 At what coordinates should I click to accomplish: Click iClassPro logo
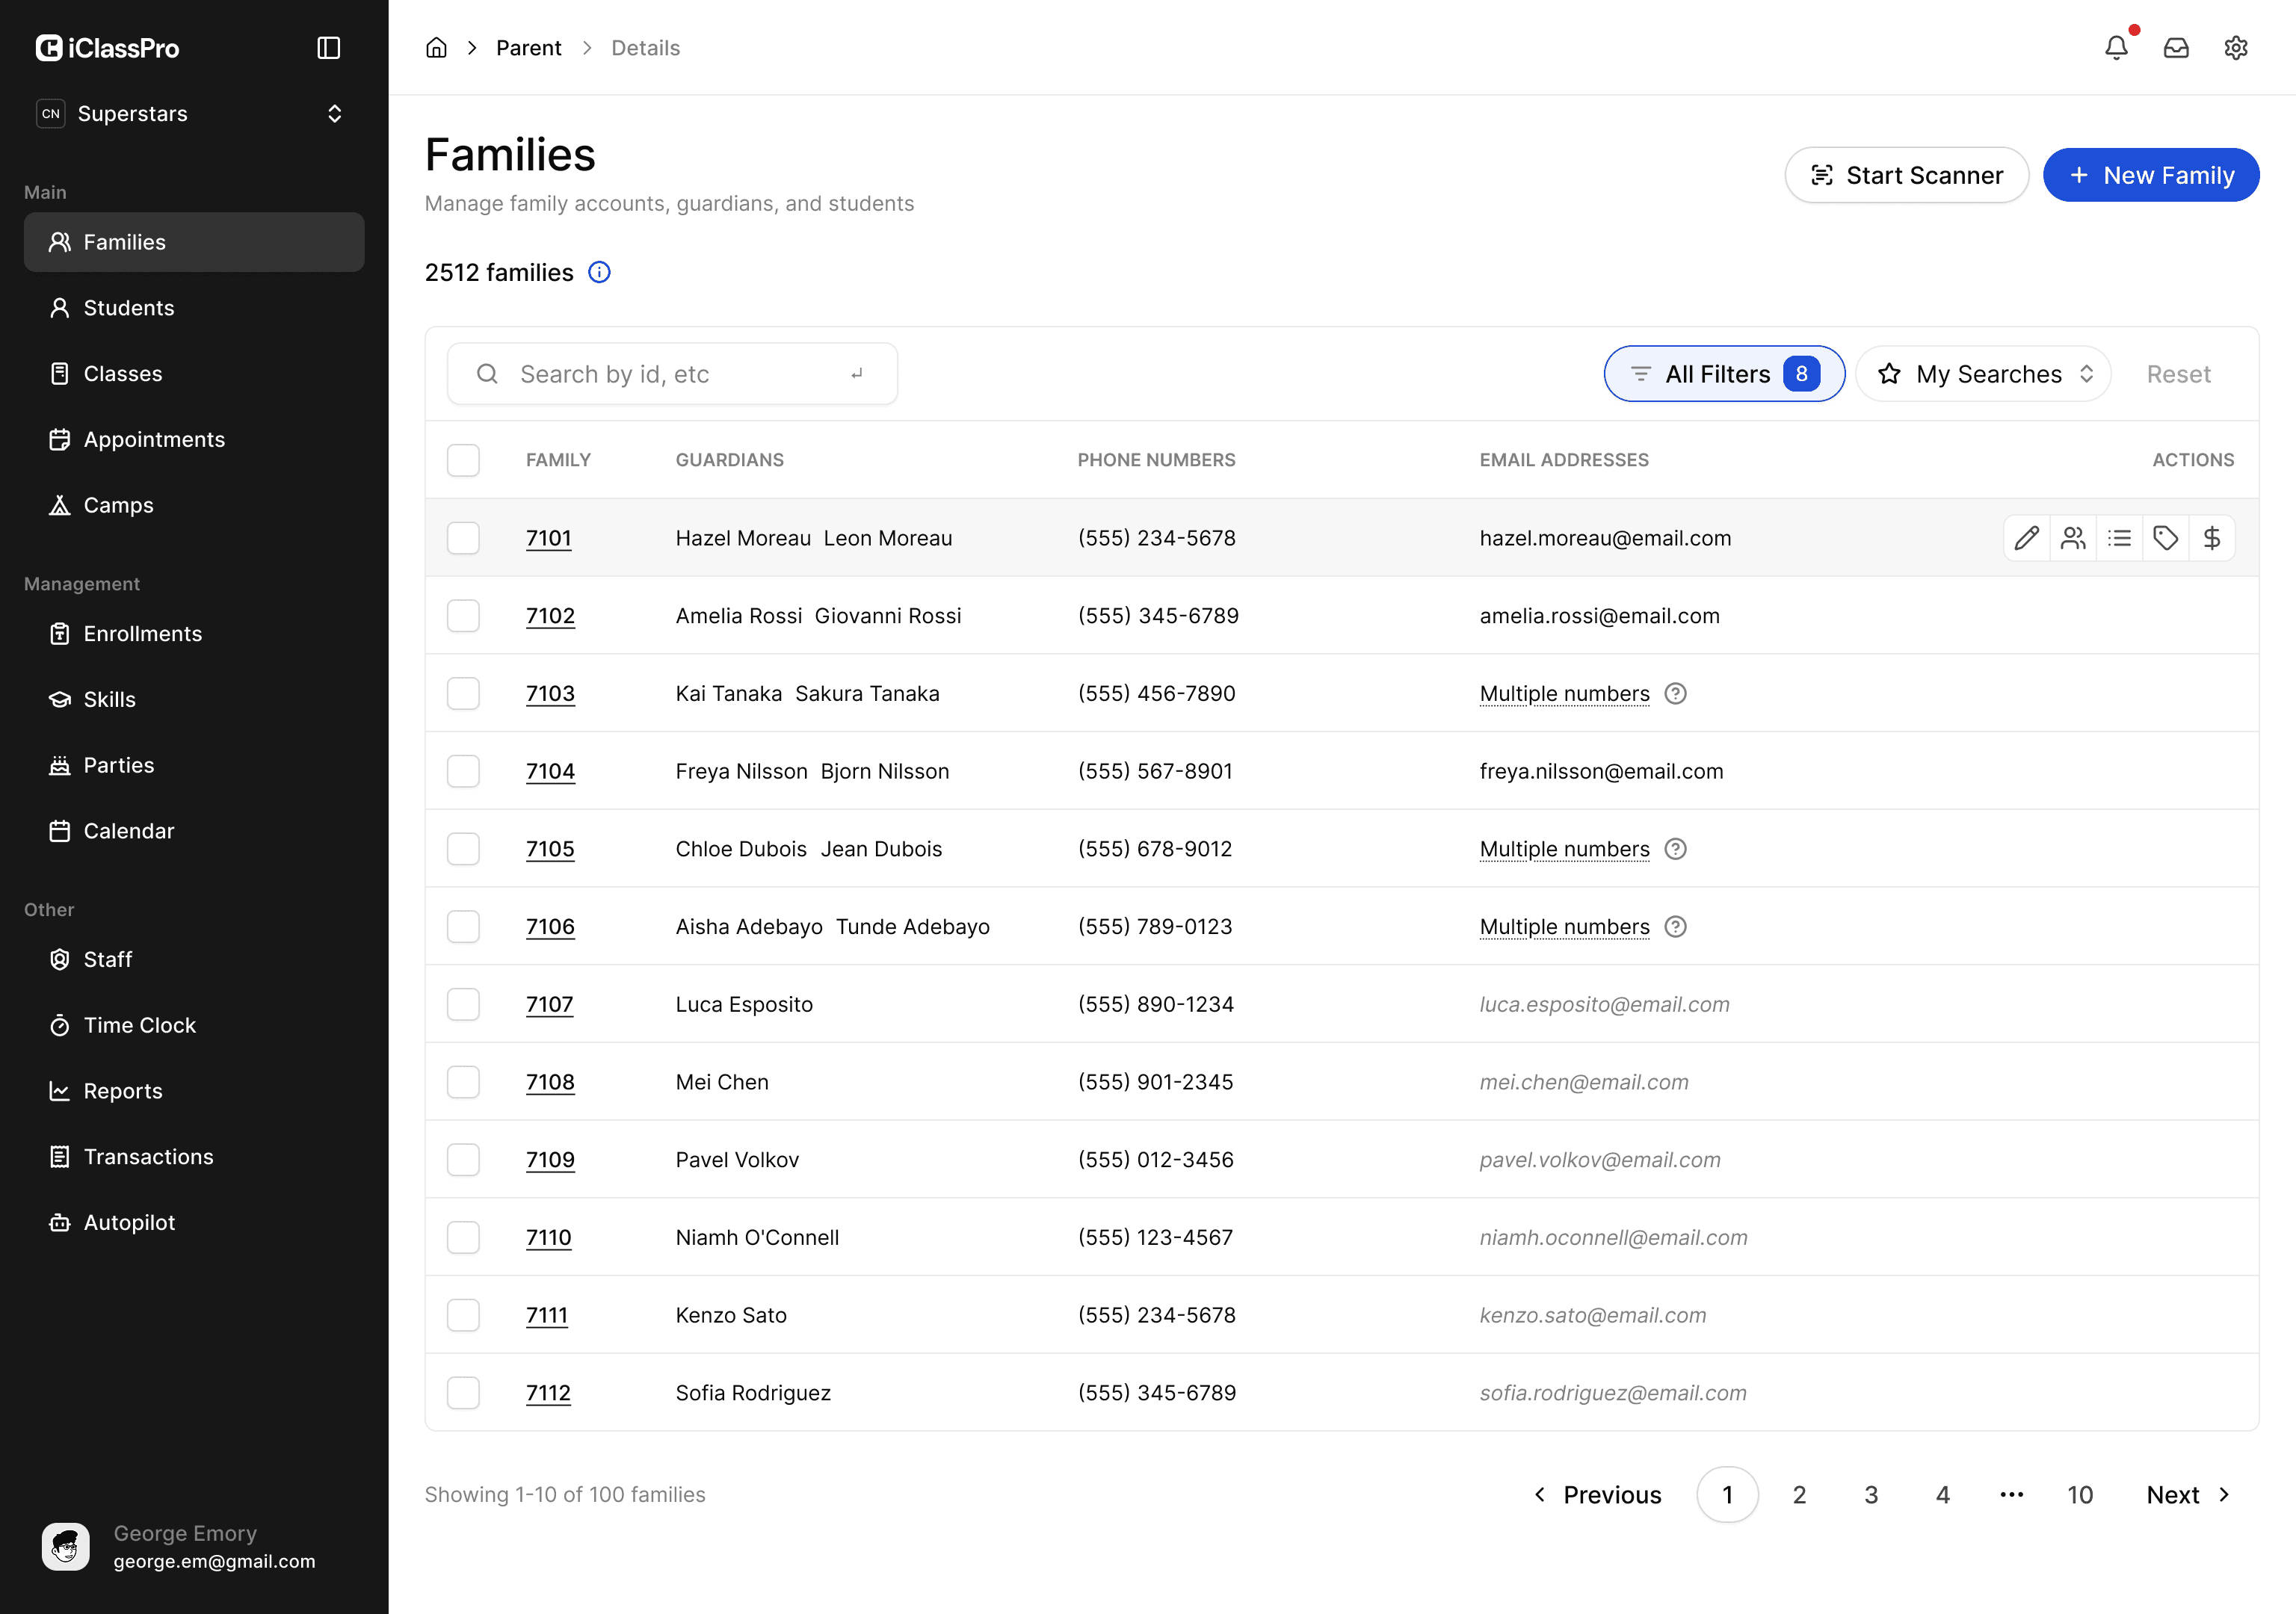pos(107,48)
